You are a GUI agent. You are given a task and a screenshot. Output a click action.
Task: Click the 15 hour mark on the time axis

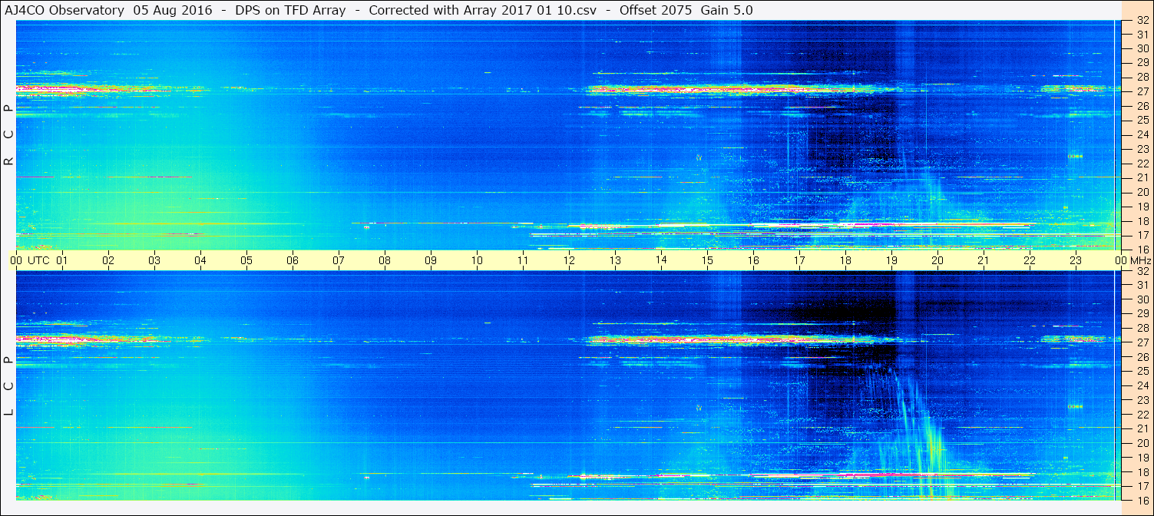pyautogui.click(x=707, y=260)
